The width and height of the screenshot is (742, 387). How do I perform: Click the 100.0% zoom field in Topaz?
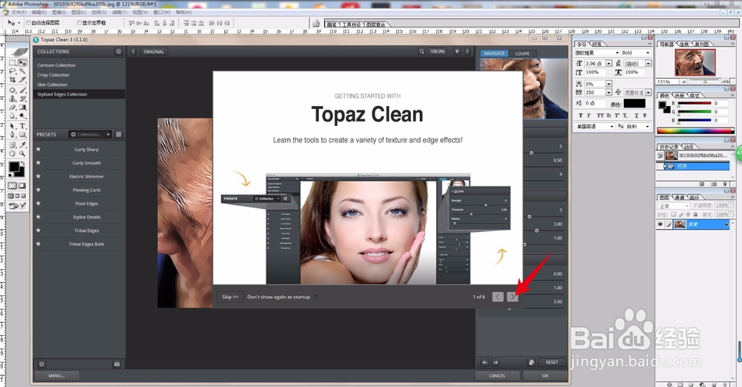(x=437, y=51)
